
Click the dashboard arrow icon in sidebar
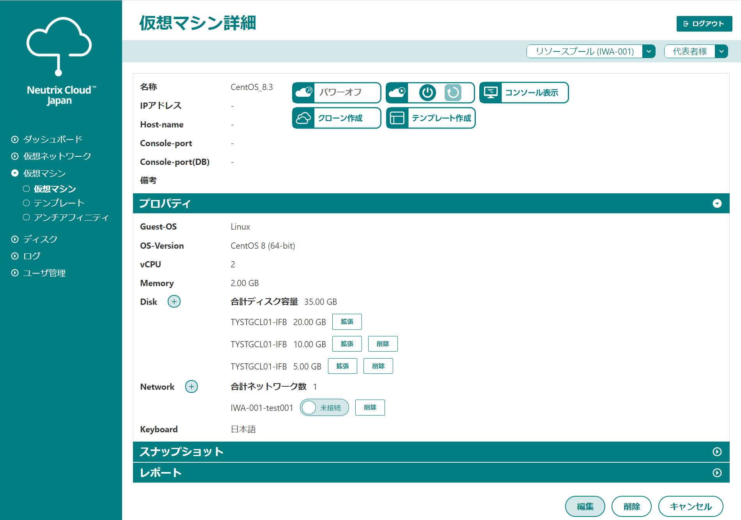point(15,139)
